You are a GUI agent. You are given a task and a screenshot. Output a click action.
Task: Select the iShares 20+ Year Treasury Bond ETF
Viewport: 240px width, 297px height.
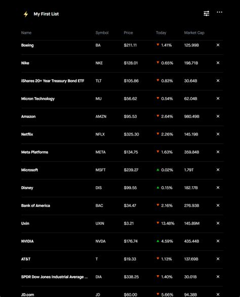[x=122, y=81]
